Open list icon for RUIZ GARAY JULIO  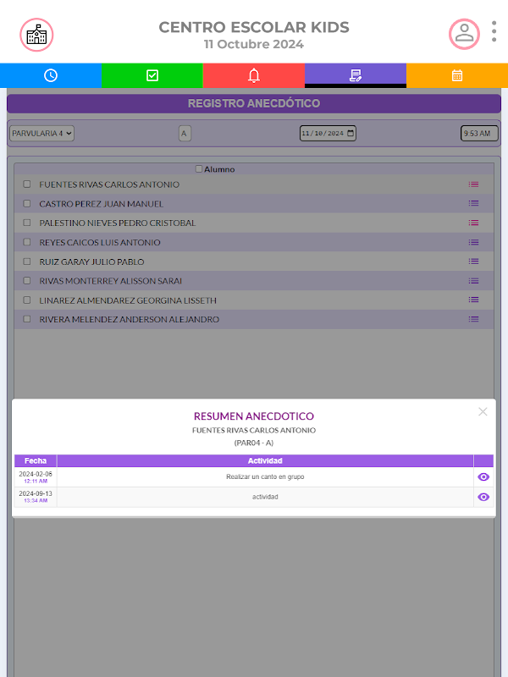[473, 261]
